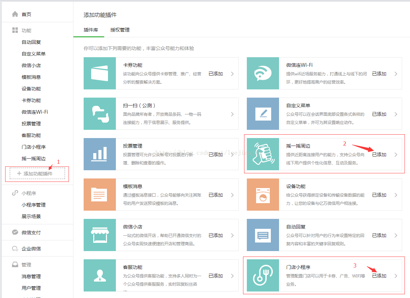Expand the 模板消息 card chevron arrow
Image resolution: width=410 pixels, height=298 pixels.
point(232,195)
